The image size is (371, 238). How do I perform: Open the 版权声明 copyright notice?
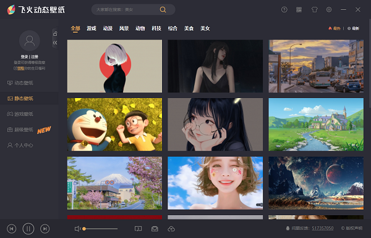pos(352,228)
